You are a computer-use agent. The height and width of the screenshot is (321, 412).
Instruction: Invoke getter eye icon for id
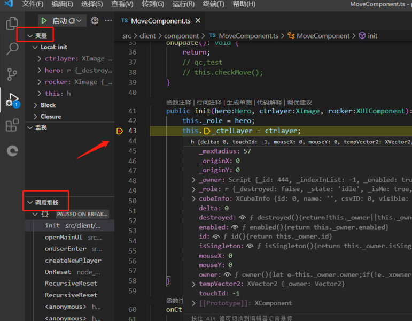tap(216, 236)
